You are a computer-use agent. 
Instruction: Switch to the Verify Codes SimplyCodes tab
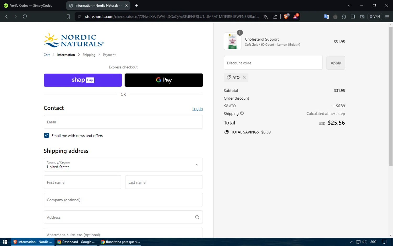click(x=31, y=6)
